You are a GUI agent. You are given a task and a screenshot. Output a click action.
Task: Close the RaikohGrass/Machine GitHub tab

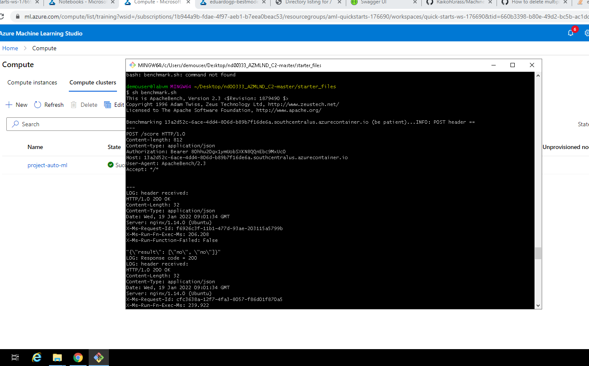490,3
